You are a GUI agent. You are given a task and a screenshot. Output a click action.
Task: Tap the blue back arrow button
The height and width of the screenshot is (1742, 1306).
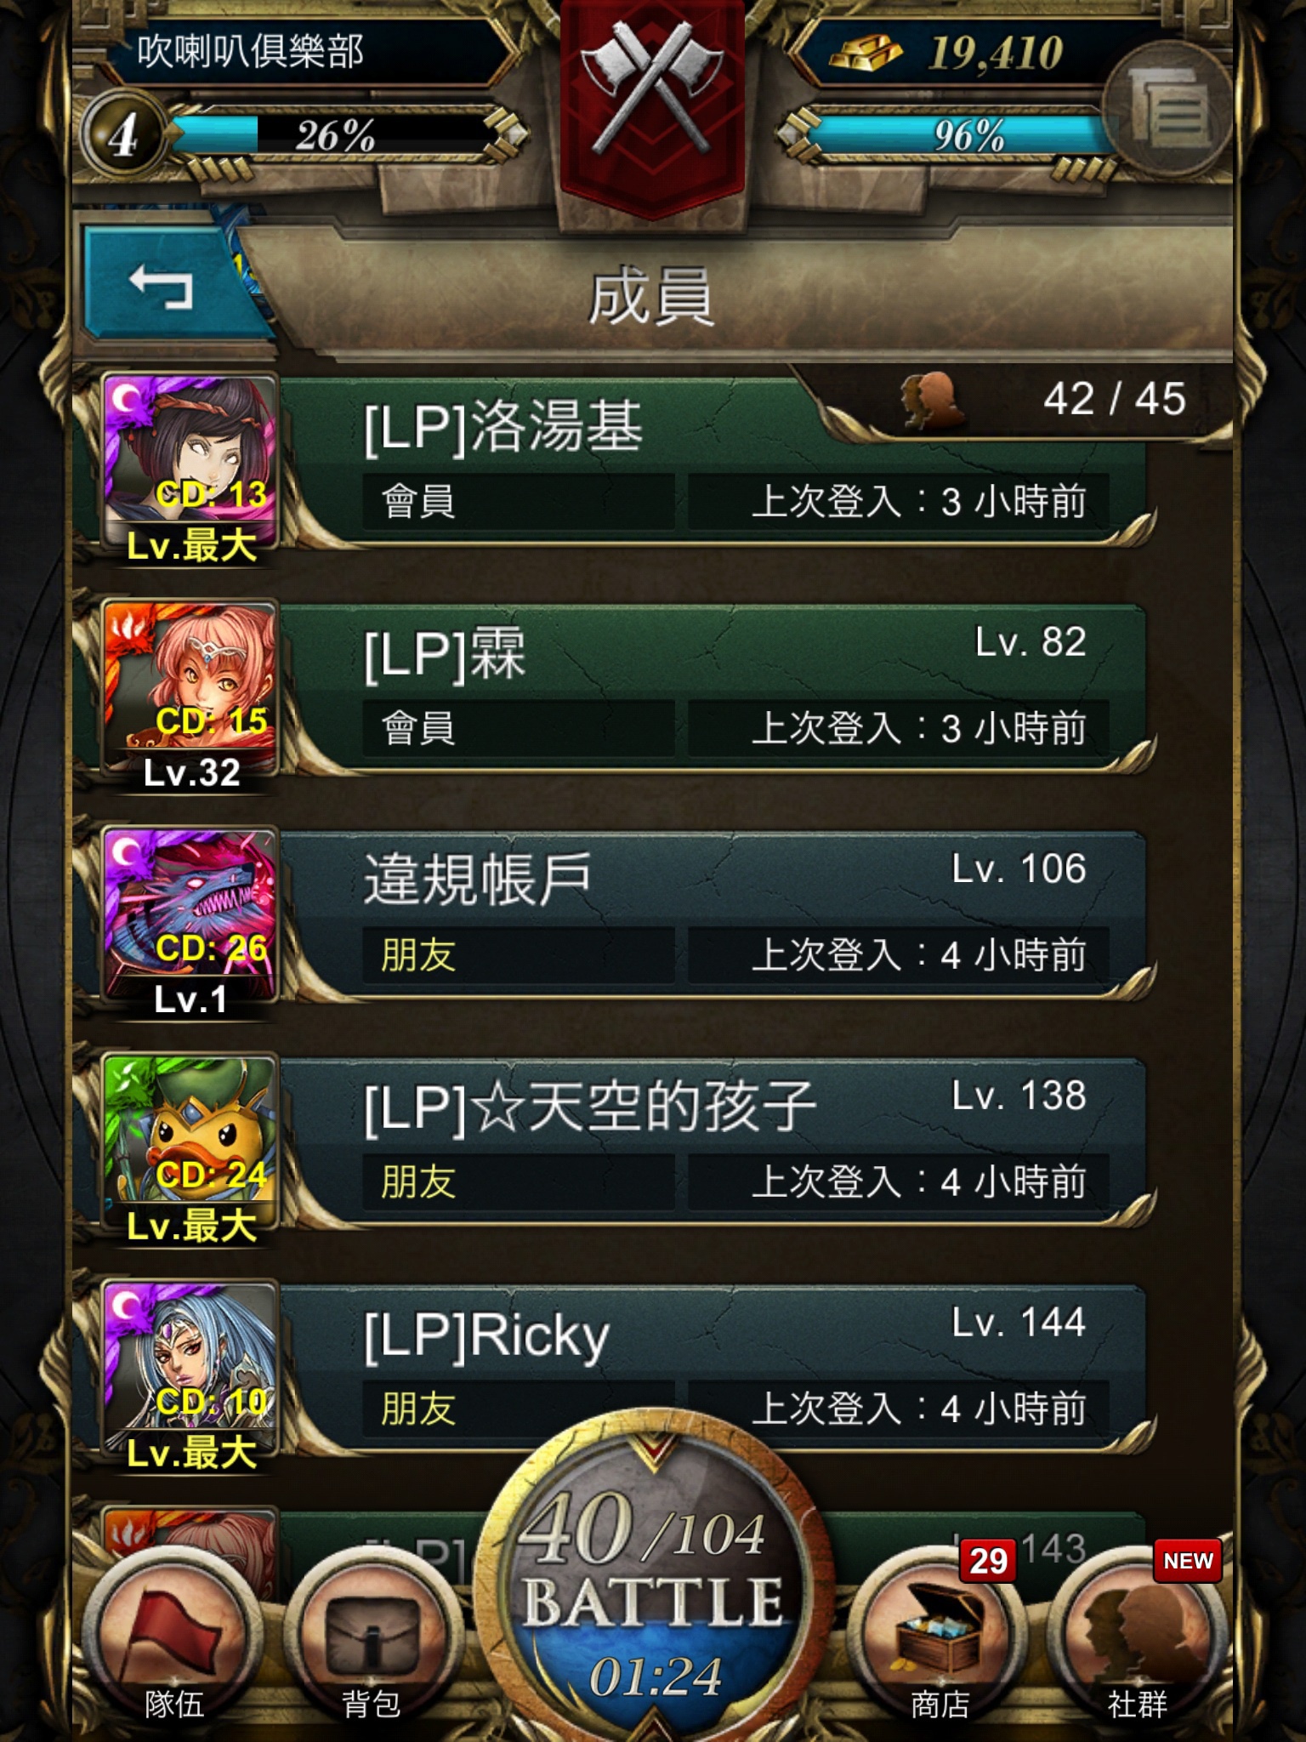coord(166,285)
